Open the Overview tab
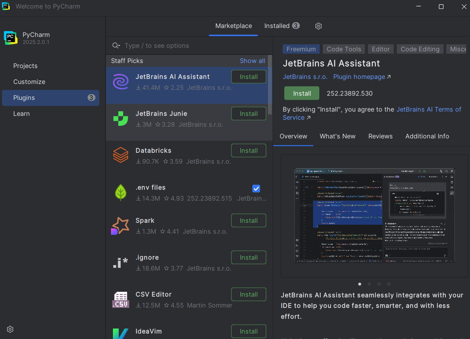 [293, 136]
